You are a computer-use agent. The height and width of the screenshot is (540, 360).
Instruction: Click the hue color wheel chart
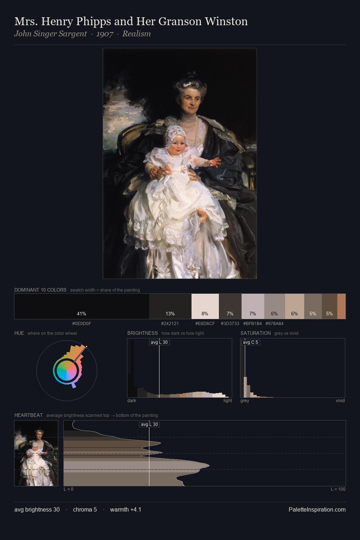click(67, 370)
